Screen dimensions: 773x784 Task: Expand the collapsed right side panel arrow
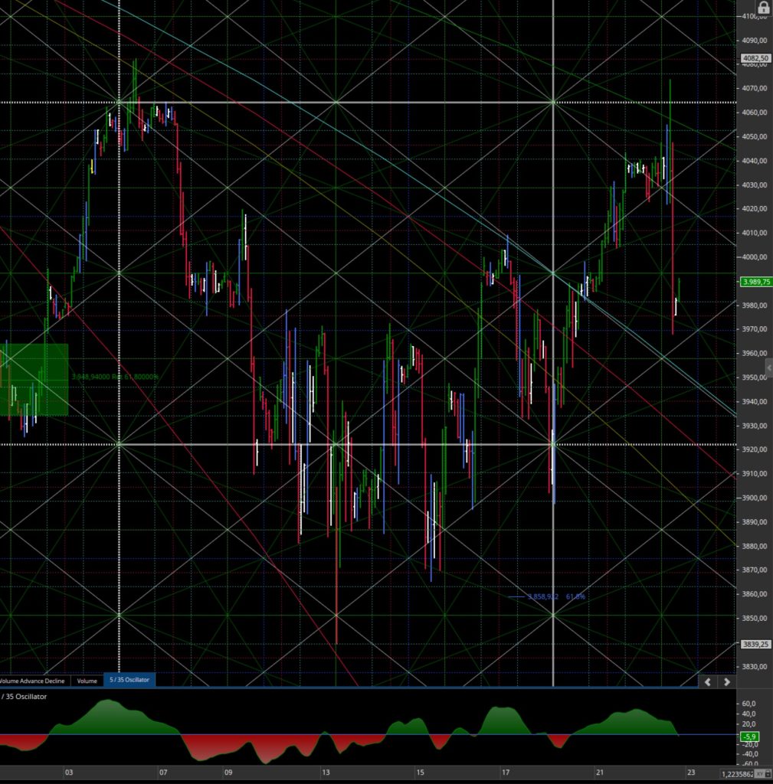coord(769,367)
